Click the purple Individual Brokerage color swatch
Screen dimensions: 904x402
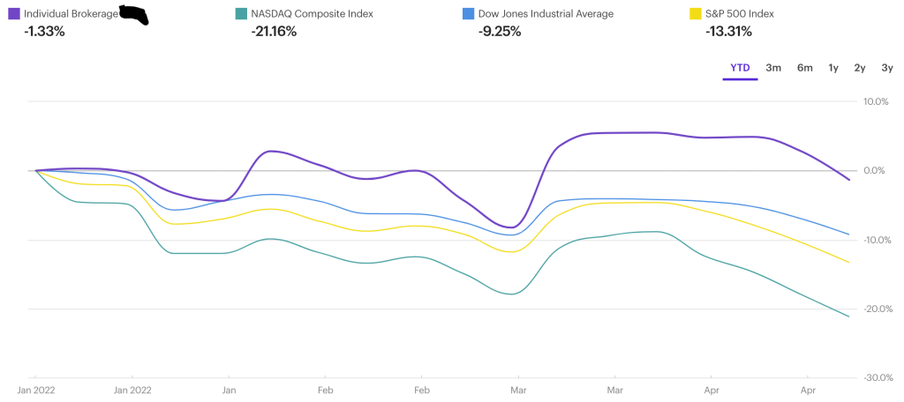pos(14,14)
